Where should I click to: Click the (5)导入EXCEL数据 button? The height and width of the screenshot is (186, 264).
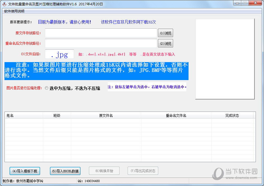coord(65,171)
